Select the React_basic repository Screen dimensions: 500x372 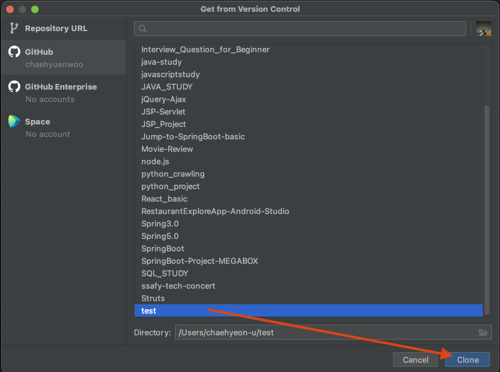308,198
